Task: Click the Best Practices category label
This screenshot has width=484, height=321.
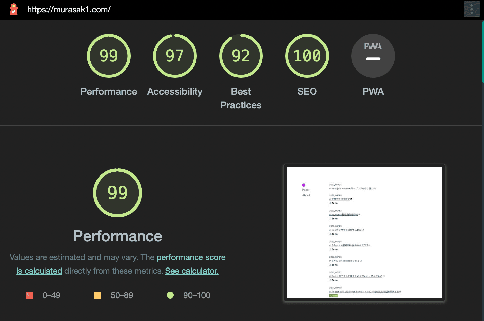Action: 241,98
